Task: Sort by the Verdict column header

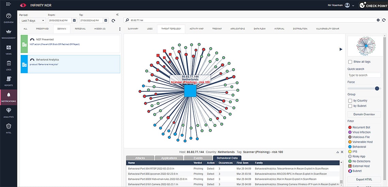Action: click(x=198, y=163)
